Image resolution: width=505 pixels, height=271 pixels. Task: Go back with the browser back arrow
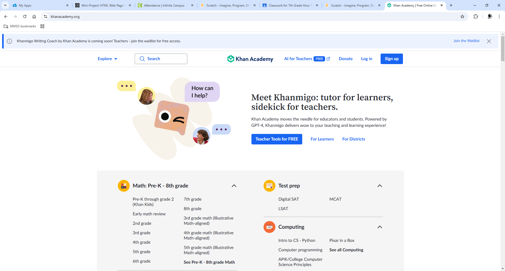tap(6, 17)
